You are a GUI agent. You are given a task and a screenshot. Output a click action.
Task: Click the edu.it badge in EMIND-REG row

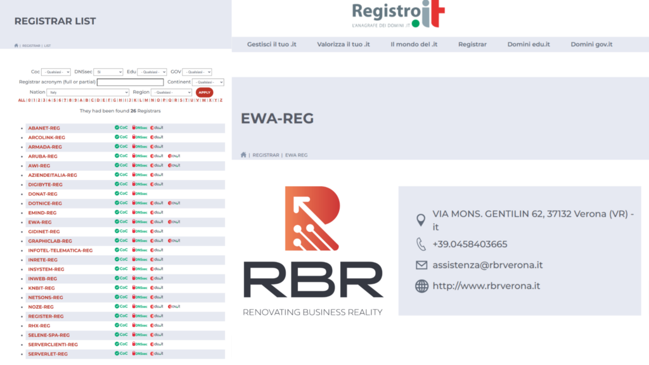click(157, 212)
